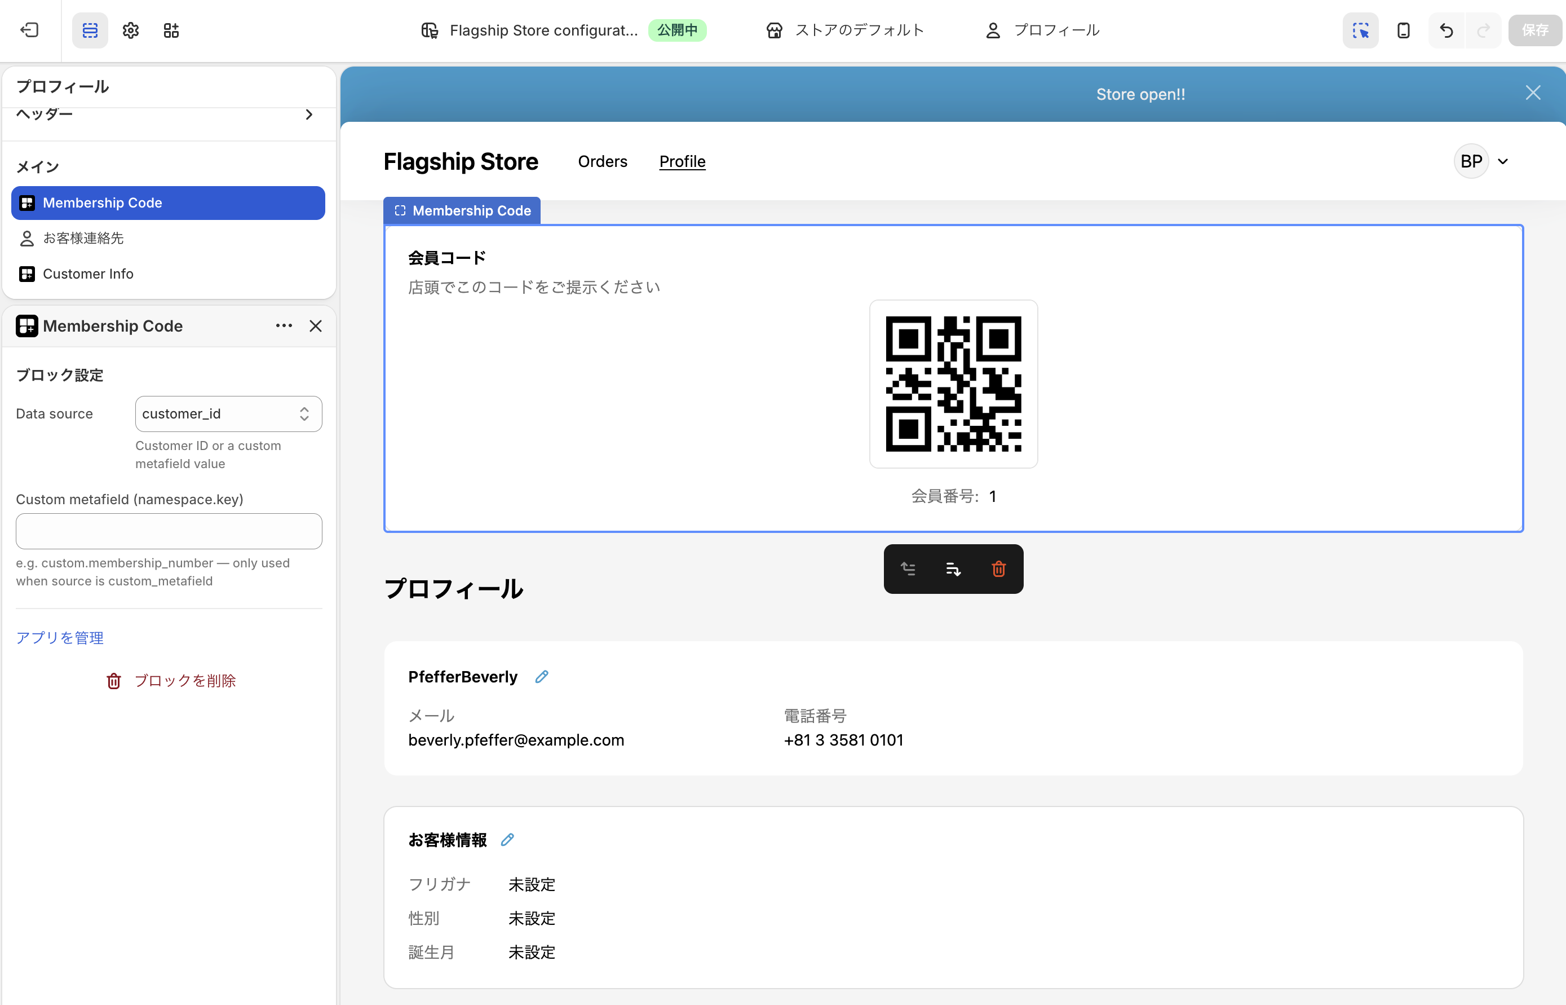1566x1005 pixels.
Task: Click the BP avatar circle
Action: coord(1471,161)
